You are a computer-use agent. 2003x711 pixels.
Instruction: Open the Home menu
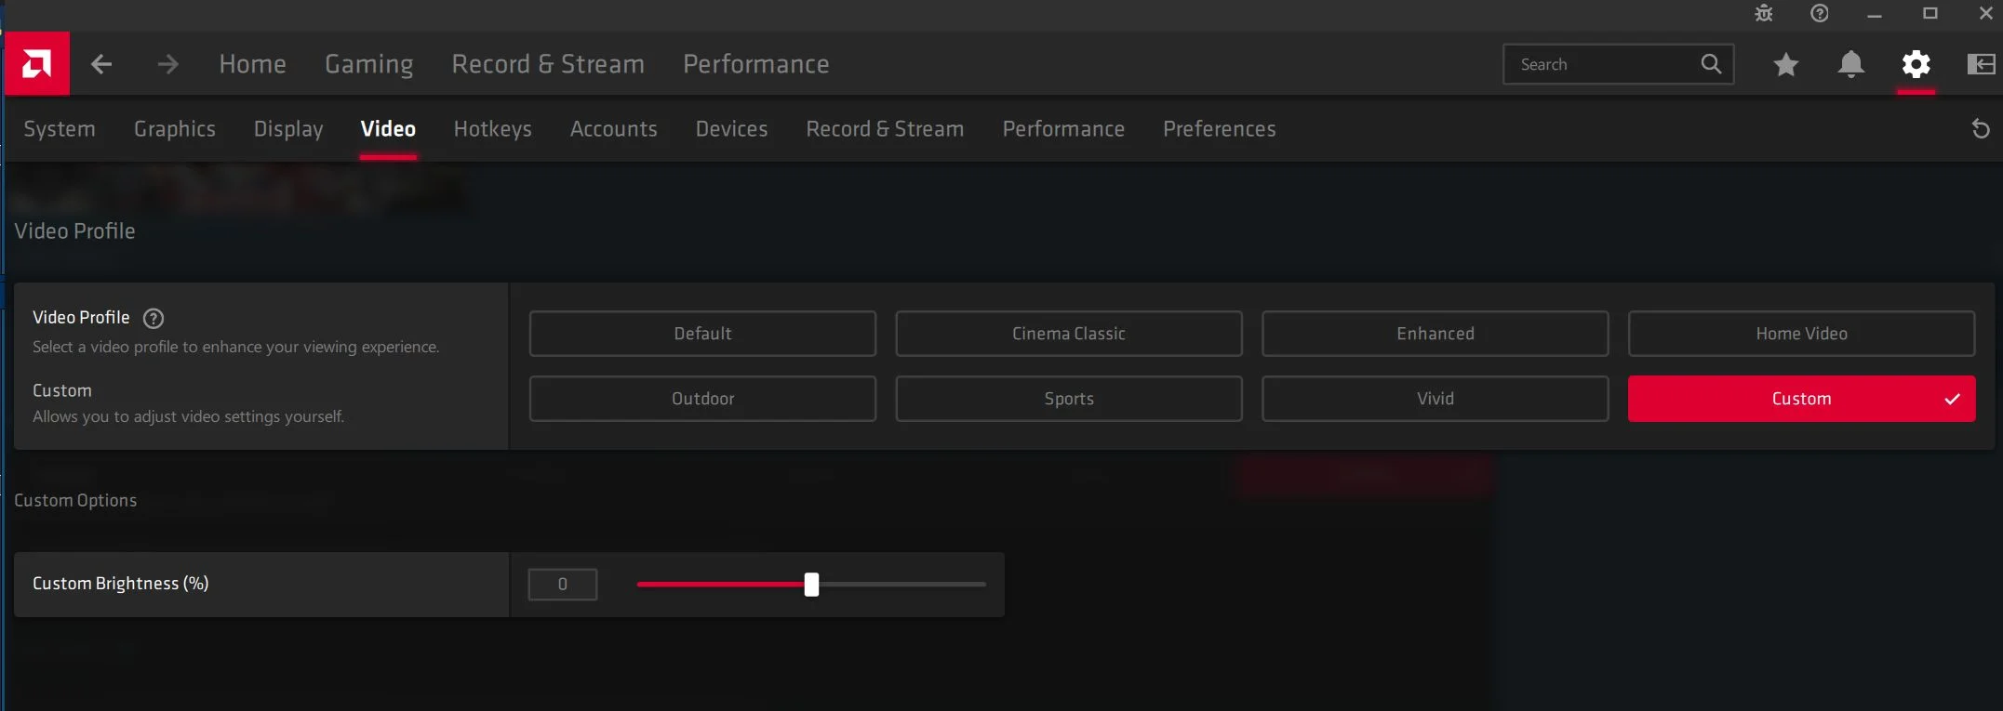(x=253, y=64)
